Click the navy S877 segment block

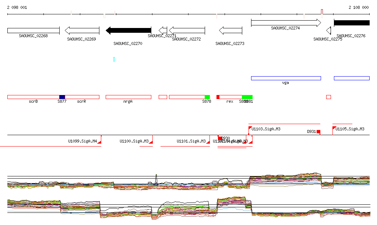click(x=62, y=97)
